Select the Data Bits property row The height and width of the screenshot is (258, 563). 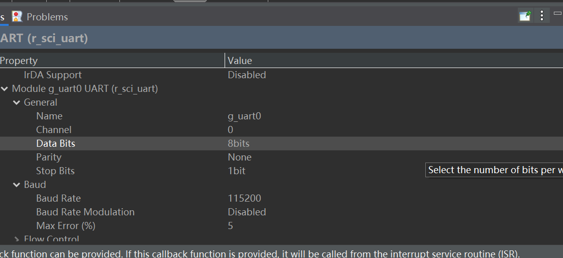point(281,143)
